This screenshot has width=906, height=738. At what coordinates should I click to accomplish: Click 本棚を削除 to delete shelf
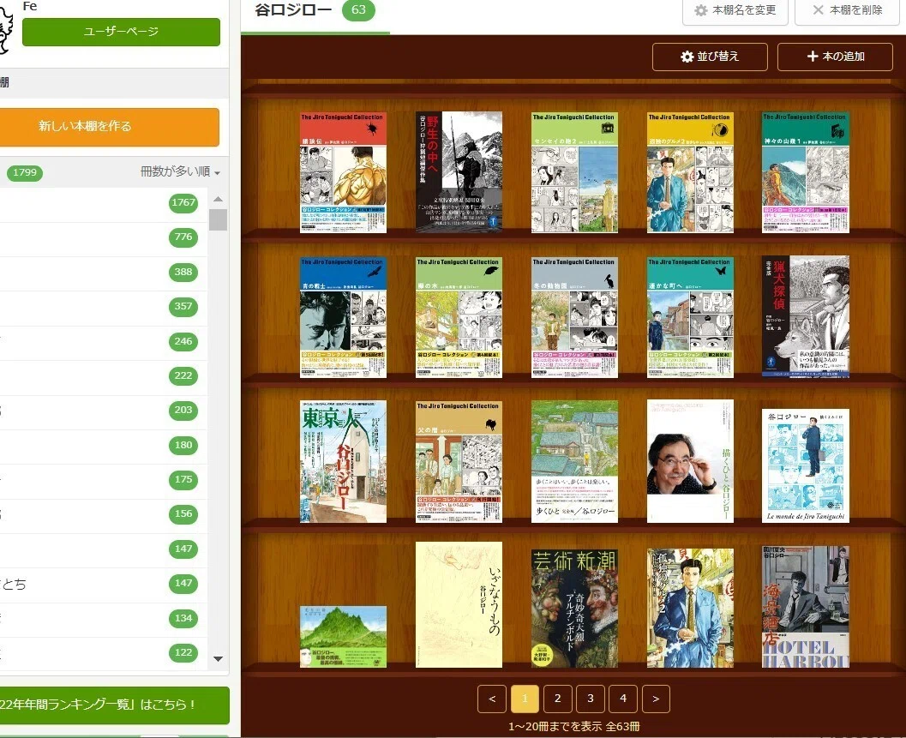tap(847, 11)
